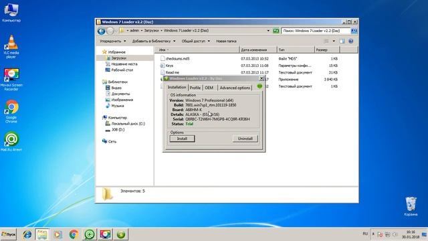Open Рабочий стол in sidebar

point(119,70)
